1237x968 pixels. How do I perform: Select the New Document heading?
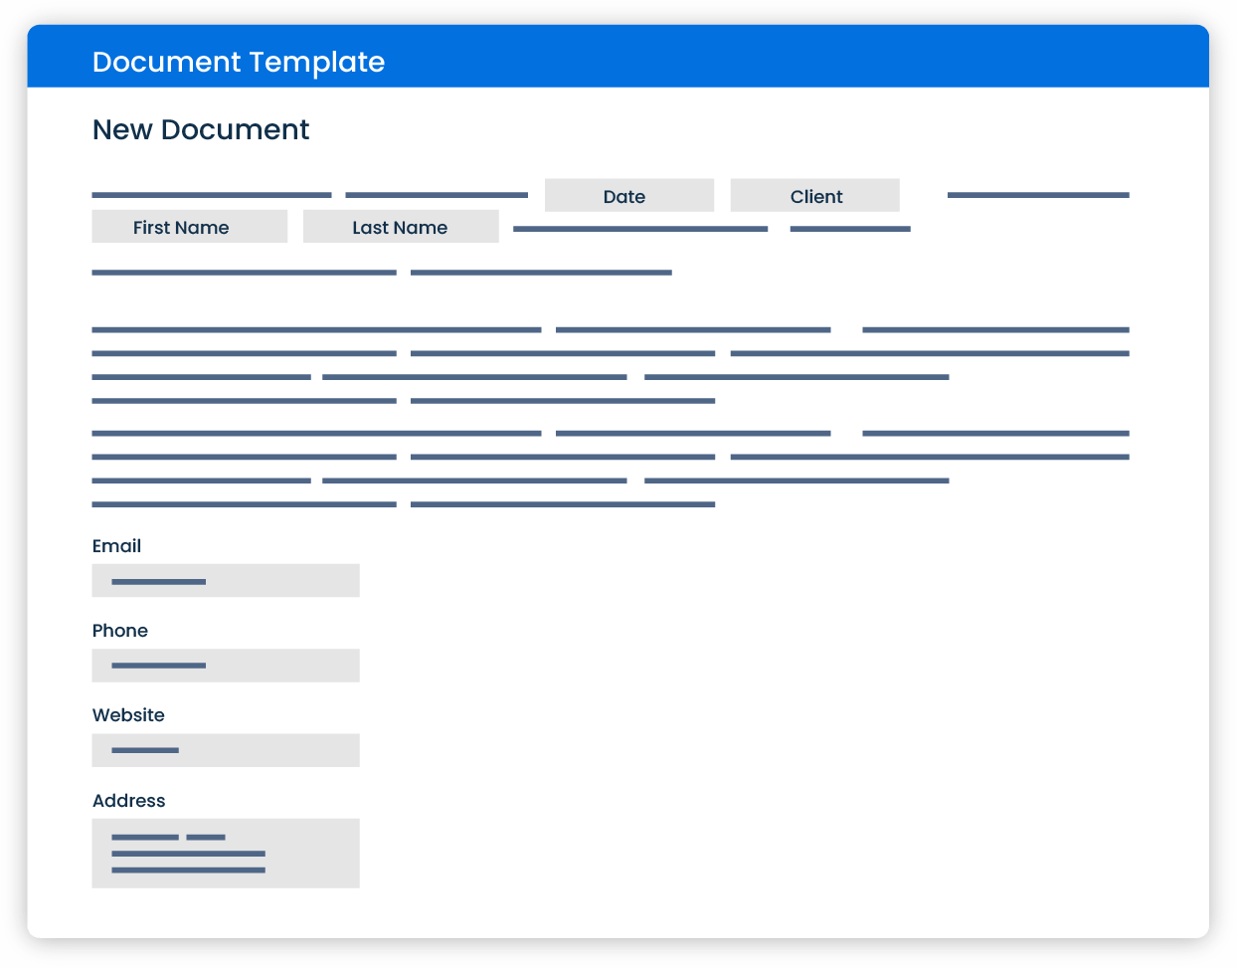(200, 130)
